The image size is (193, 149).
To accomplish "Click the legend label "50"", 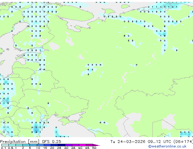I will pos(94,148).
